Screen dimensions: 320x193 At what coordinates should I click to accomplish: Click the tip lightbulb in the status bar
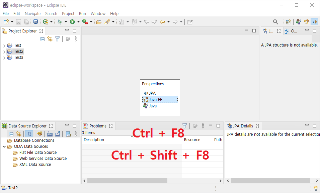[316, 188]
